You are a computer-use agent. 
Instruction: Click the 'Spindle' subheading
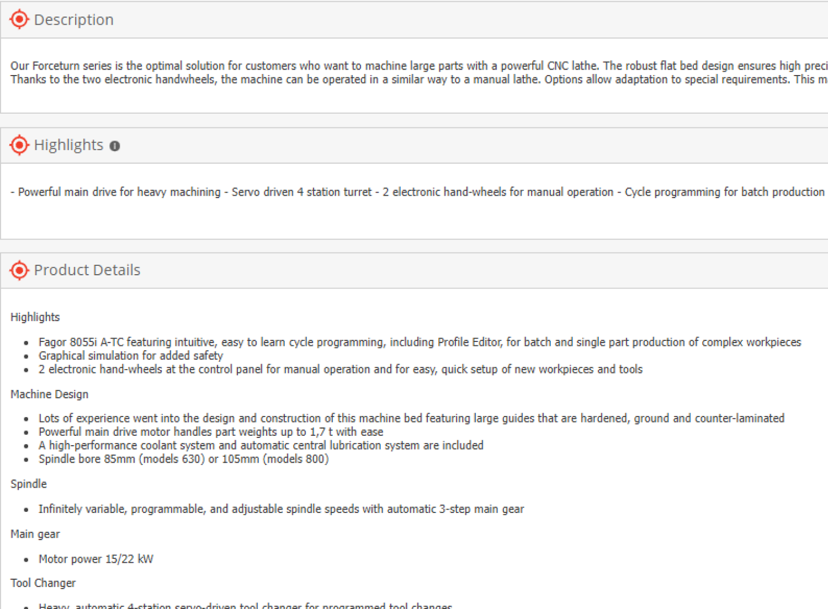[x=29, y=484]
